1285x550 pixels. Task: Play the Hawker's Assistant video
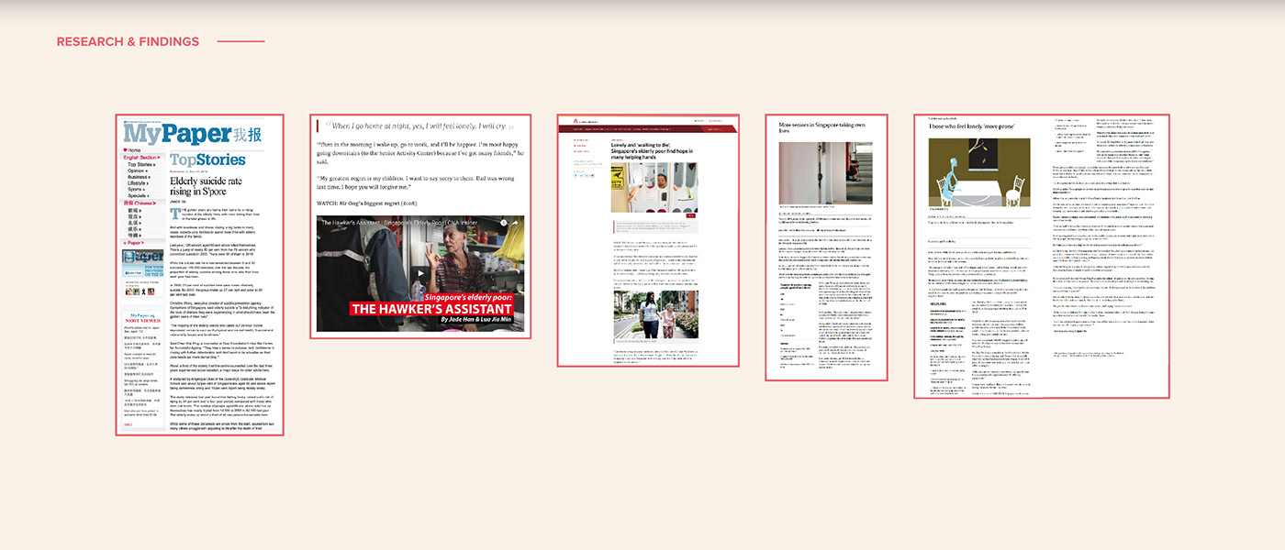tap(420, 272)
